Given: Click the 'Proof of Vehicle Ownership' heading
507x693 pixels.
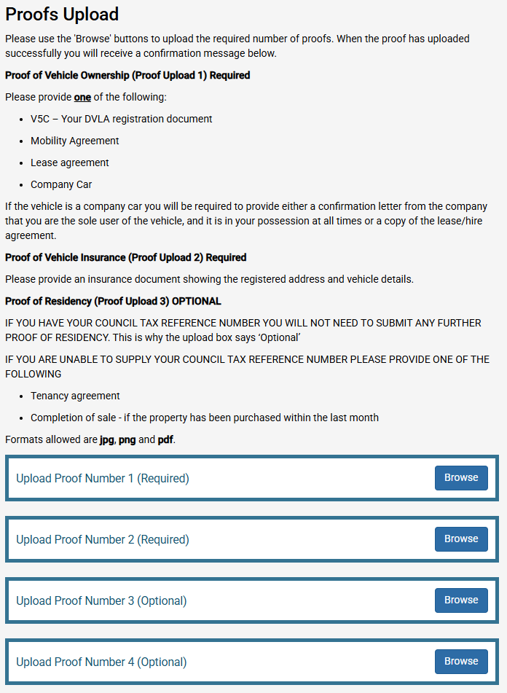Looking at the screenshot, I should click(x=127, y=75).
